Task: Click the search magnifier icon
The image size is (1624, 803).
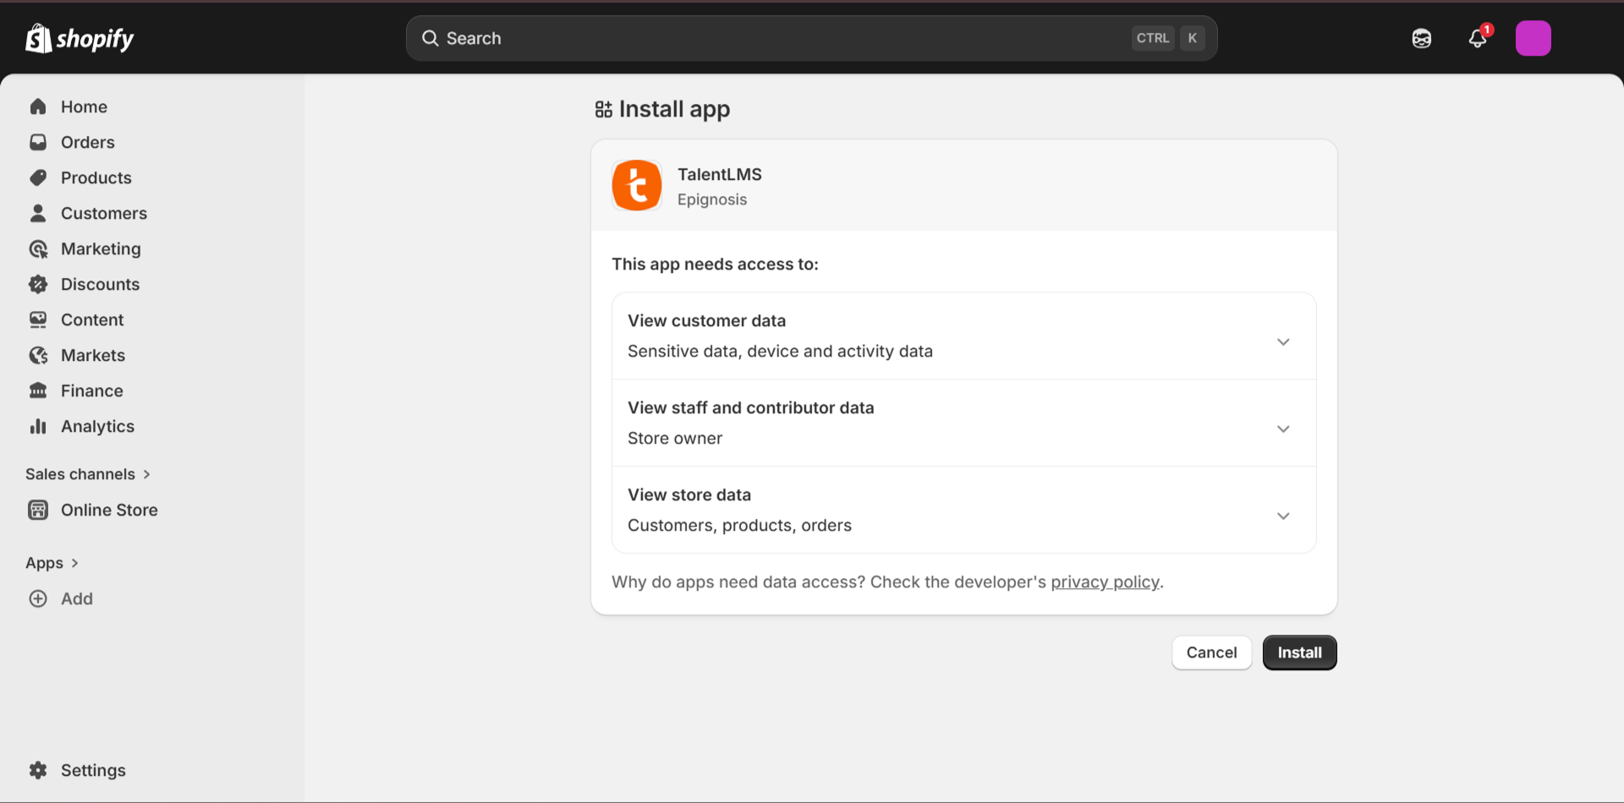Action: click(x=430, y=38)
